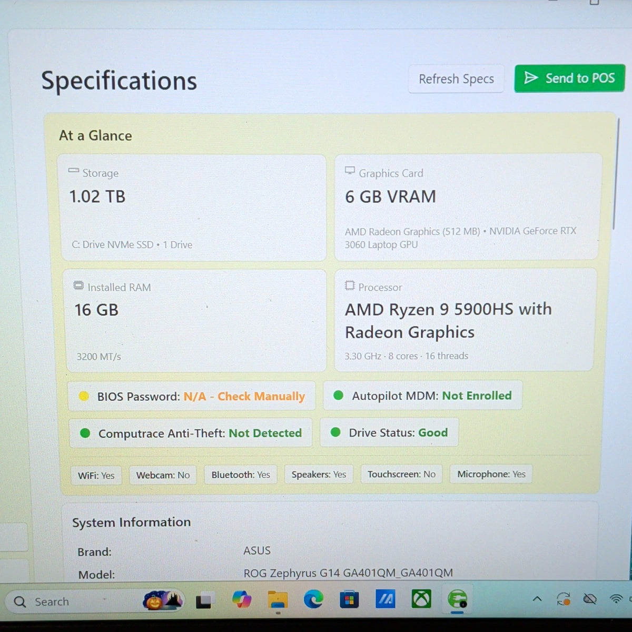
Task: Click the Storage drive icon
Action: tap(74, 171)
